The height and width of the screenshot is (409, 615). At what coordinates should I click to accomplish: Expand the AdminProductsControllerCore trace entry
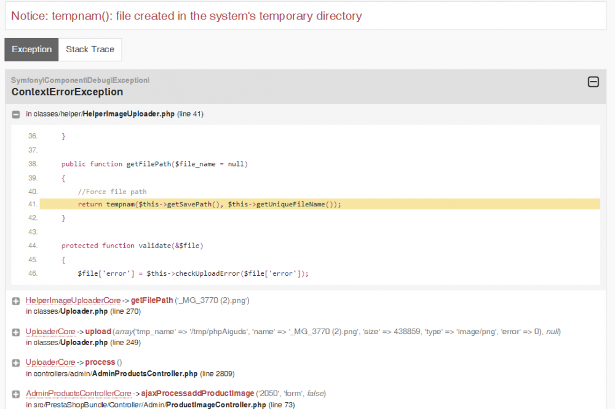(16, 394)
